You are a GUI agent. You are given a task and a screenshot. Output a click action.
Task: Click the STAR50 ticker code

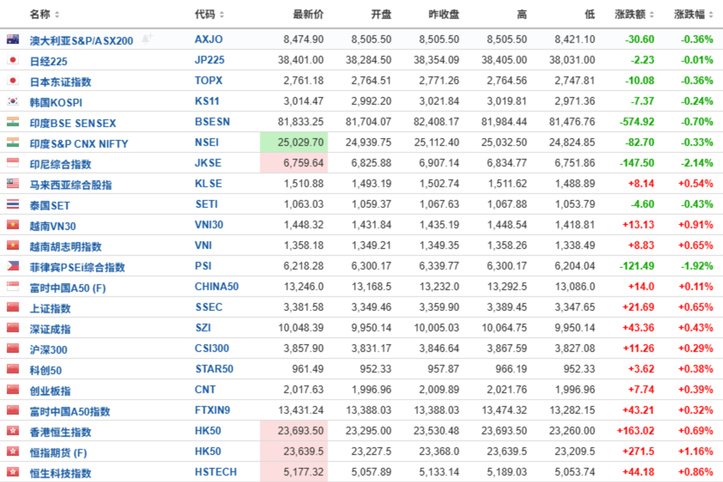(x=215, y=369)
